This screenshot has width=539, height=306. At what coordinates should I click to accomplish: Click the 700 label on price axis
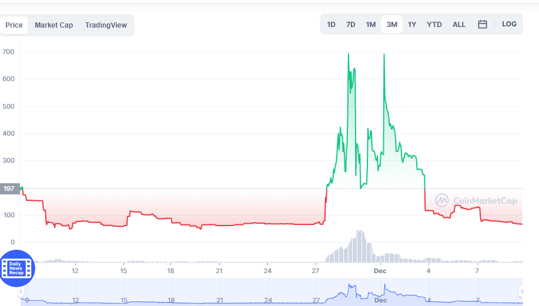coord(8,52)
